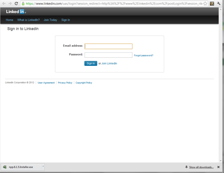Viewport: 224px width, 173px height.
Task: Open the Copyright Policy footer link
Action: point(84,83)
